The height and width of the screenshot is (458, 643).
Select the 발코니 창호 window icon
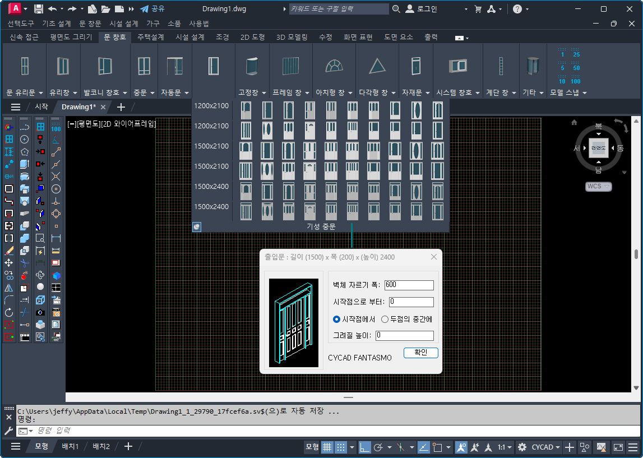(105, 66)
